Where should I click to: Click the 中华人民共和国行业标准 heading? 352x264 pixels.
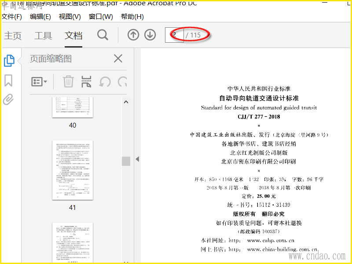[x=259, y=89]
